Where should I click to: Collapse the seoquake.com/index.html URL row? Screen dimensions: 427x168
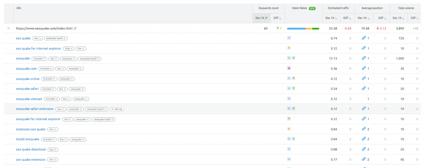click(x=8, y=28)
